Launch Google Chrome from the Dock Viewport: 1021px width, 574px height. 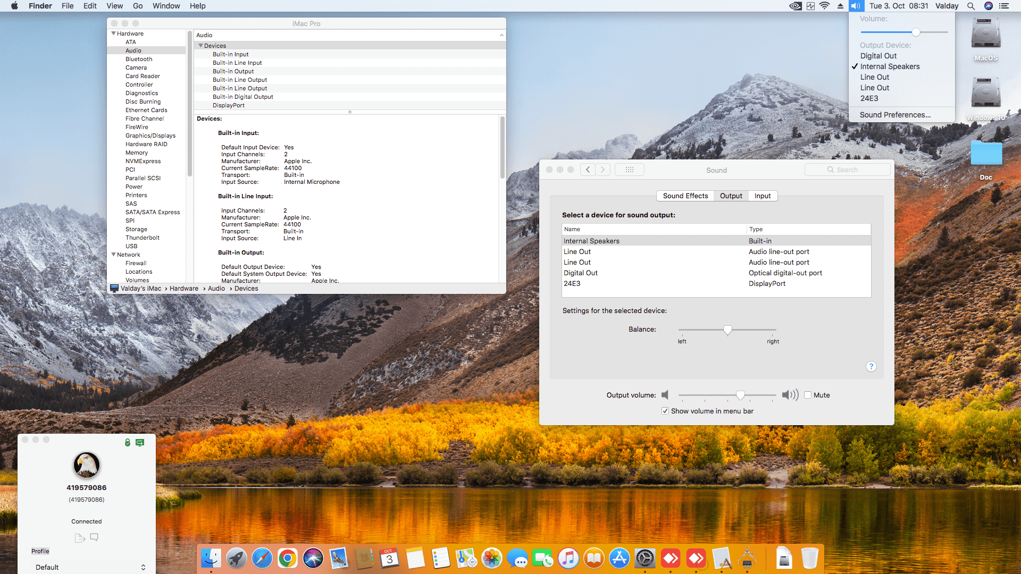pyautogui.click(x=288, y=559)
